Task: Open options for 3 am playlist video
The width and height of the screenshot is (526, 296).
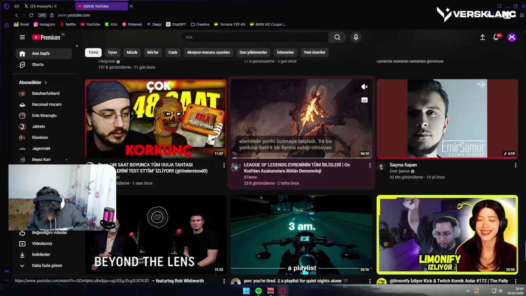Action: [x=370, y=281]
